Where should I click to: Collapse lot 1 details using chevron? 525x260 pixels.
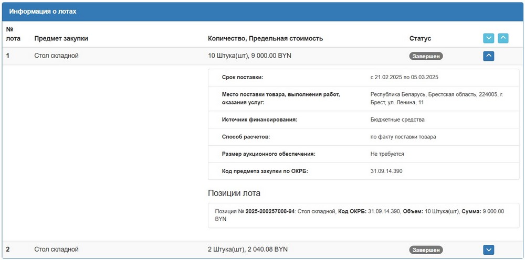pyautogui.click(x=488, y=56)
